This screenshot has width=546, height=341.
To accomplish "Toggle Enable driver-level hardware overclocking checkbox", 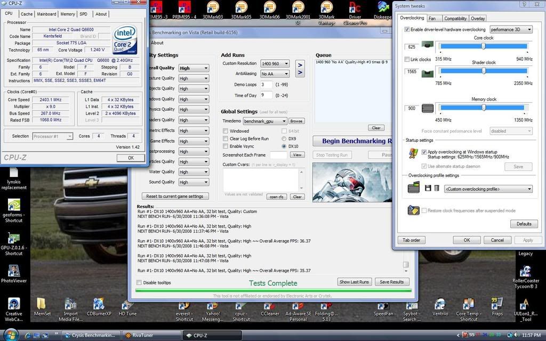I will 407,30.
